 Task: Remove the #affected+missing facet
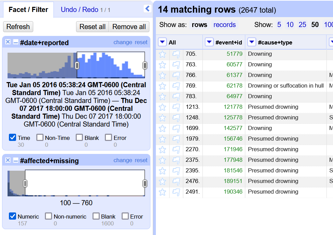(8, 160)
